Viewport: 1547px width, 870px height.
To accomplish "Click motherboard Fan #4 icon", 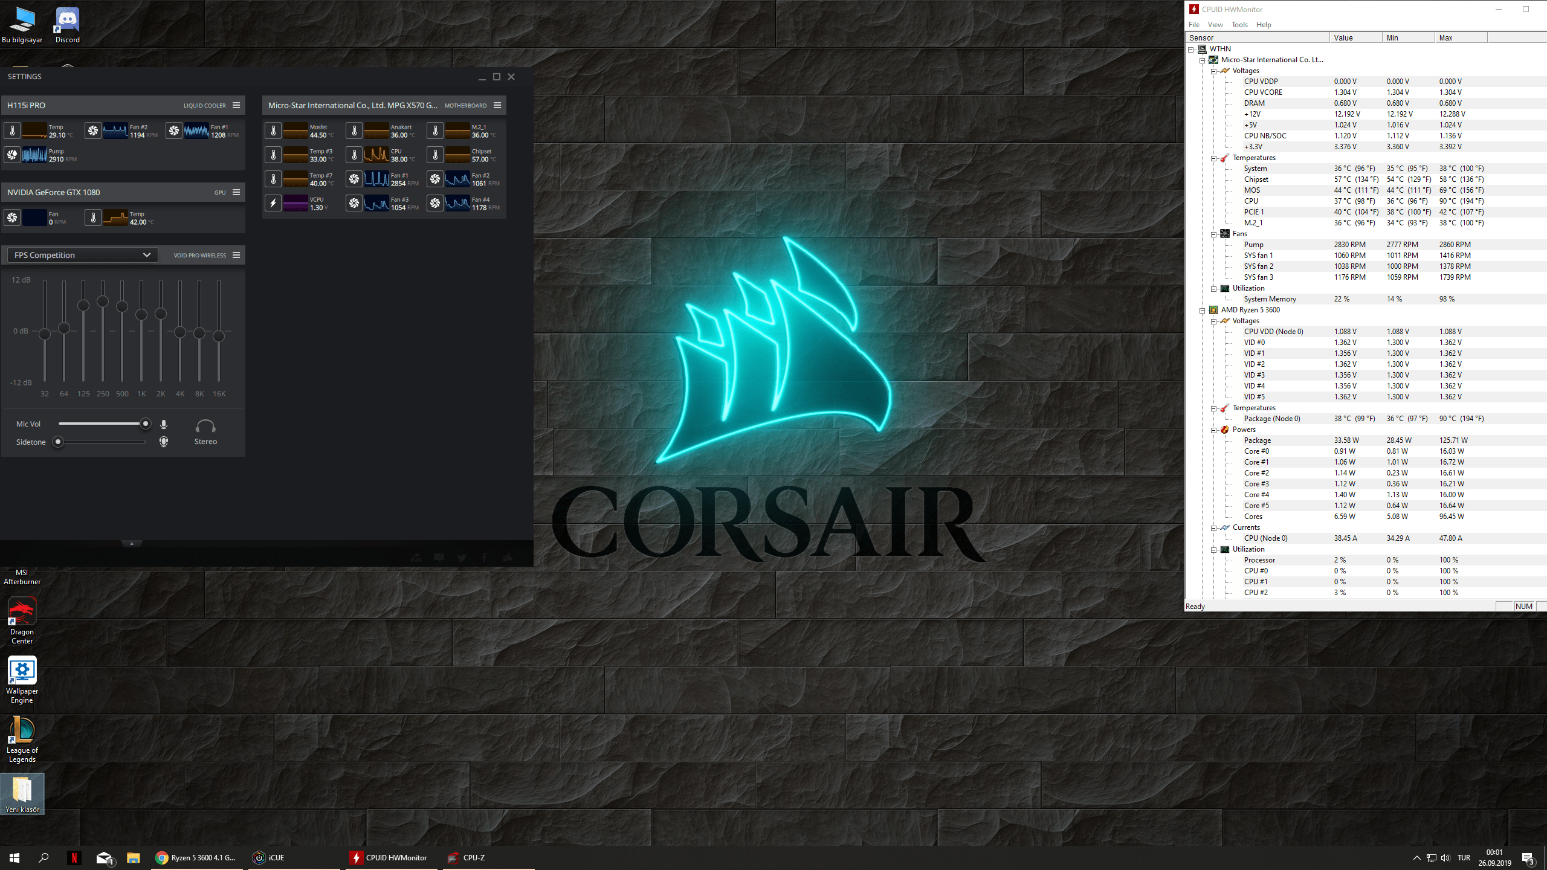I will [x=435, y=204].
